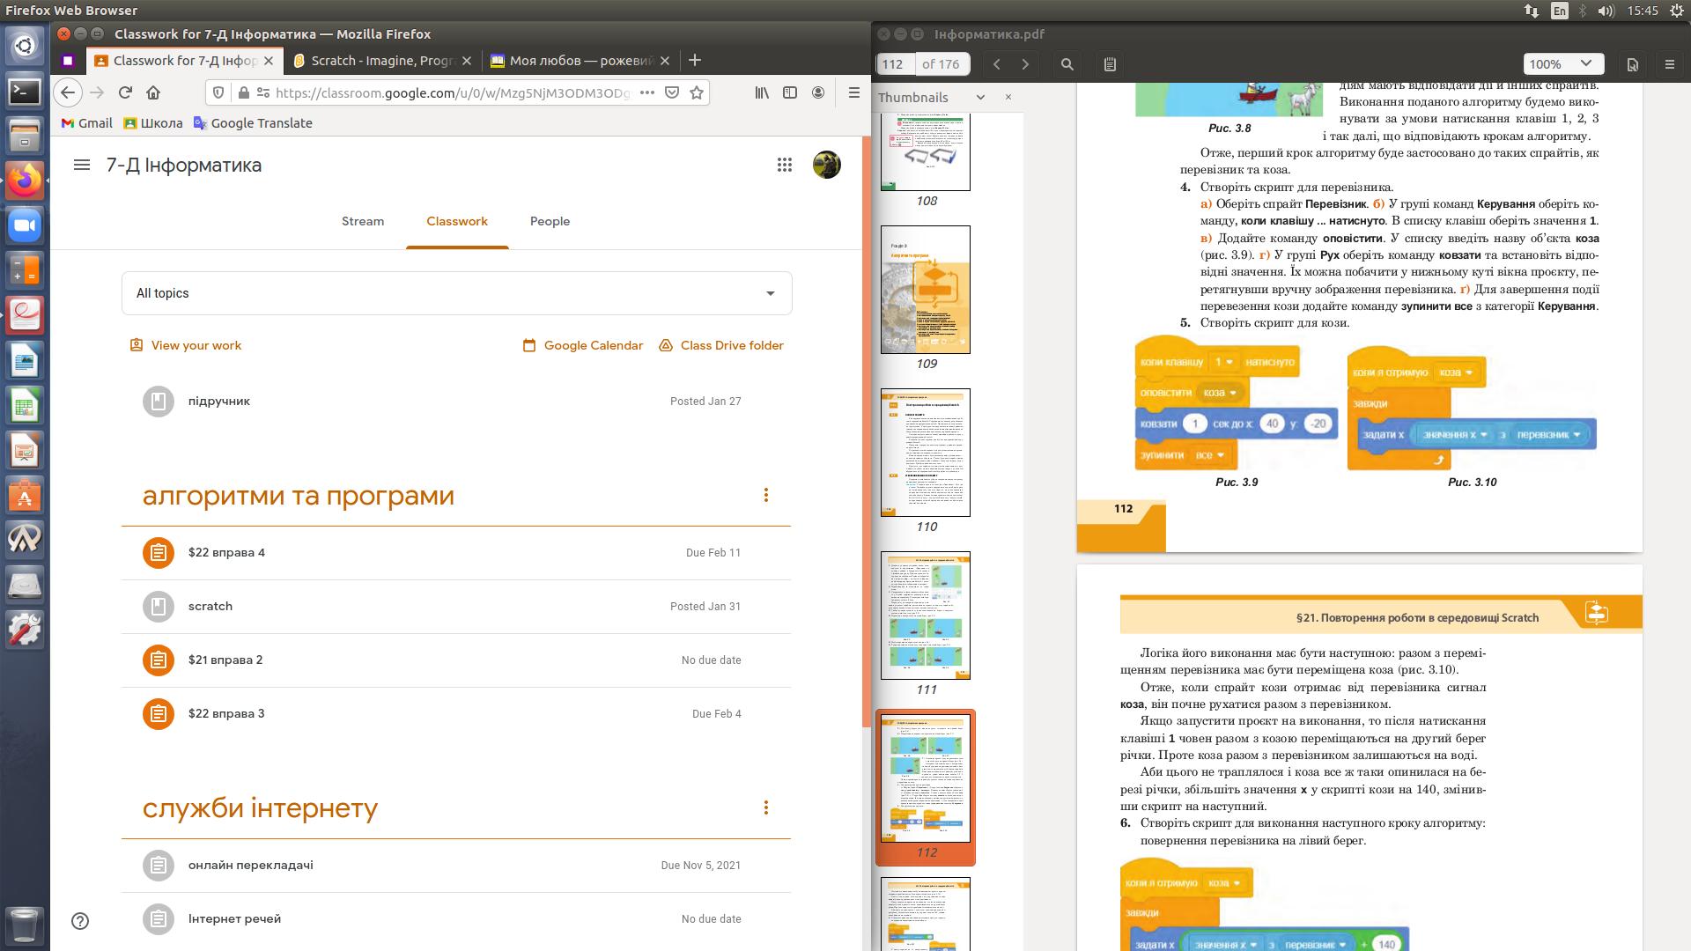Switch to the People tab
This screenshot has height=951, width=1691.
[550, 221]
